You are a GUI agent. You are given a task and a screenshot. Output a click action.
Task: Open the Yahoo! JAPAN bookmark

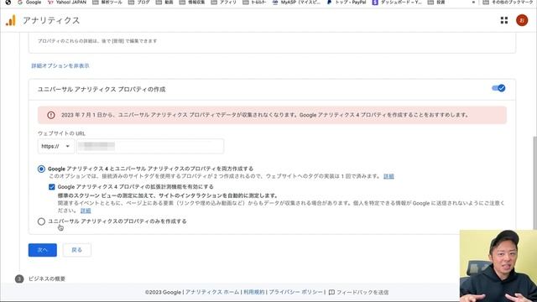[x=67, y=2]
